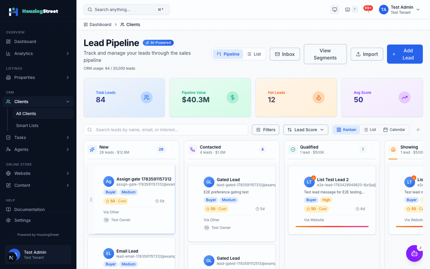Click the HousingStreet logo icon
This screenshot has height=269, width=430.
[x=13, y=11]
